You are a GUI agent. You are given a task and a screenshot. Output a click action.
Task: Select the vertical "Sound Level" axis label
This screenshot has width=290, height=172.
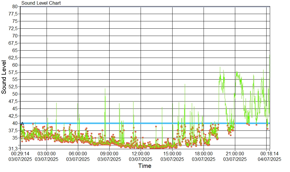[4, 77]
